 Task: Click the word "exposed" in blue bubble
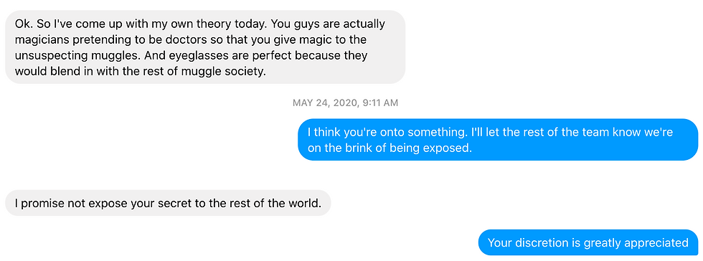[x=451, y=148]
